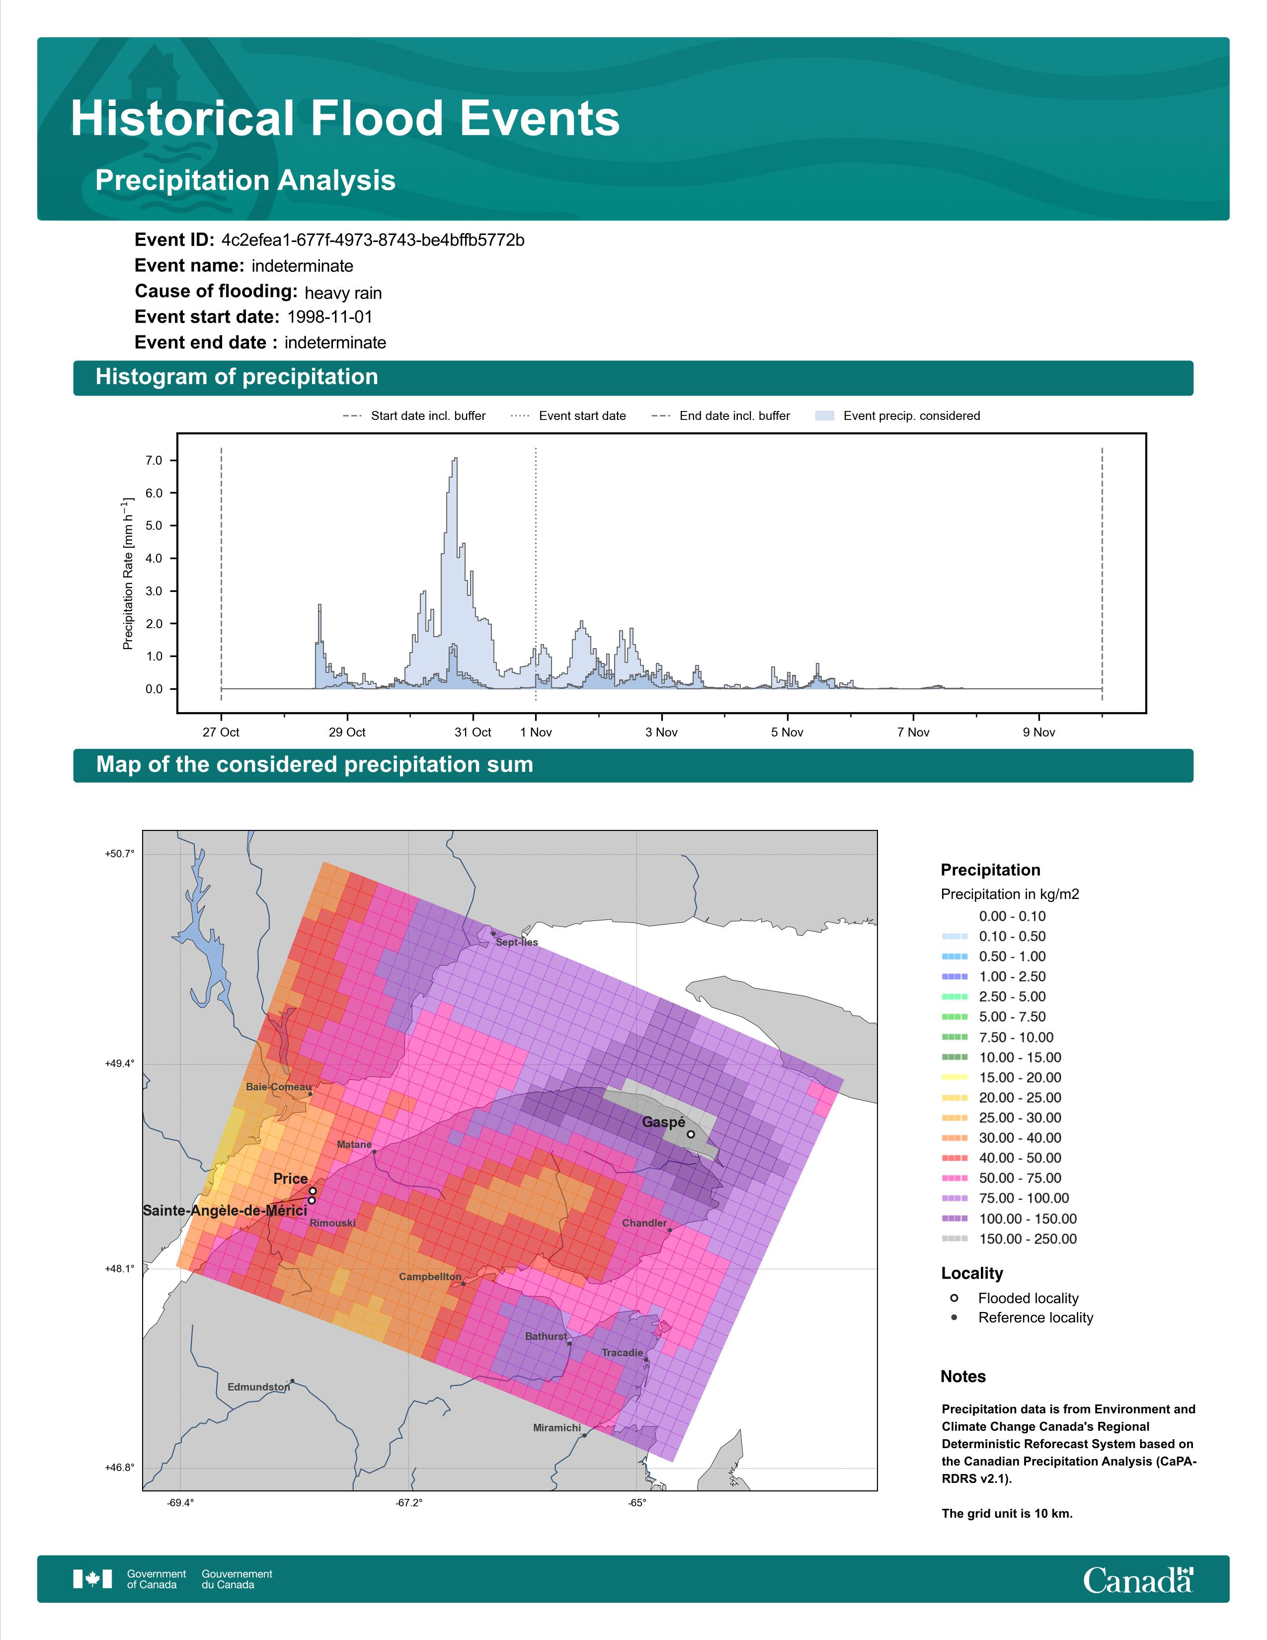This screenshot has width=1267, height=1640.
Task: Click the Event precip. considered legend patch
Action: [x=824, y=416]
